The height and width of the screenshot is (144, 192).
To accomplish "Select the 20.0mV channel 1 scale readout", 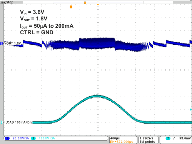I will [x=21, y=138].
